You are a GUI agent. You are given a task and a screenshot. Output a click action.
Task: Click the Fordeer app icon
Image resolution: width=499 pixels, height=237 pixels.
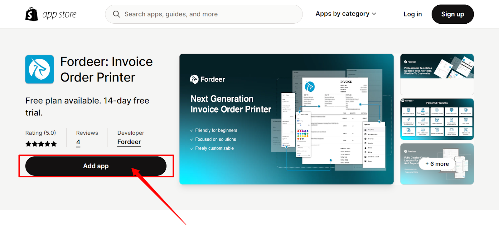pos(40,70)
